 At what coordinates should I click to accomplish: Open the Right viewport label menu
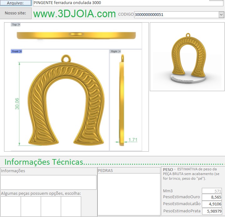pyautogui.click(x=119, y=51)
